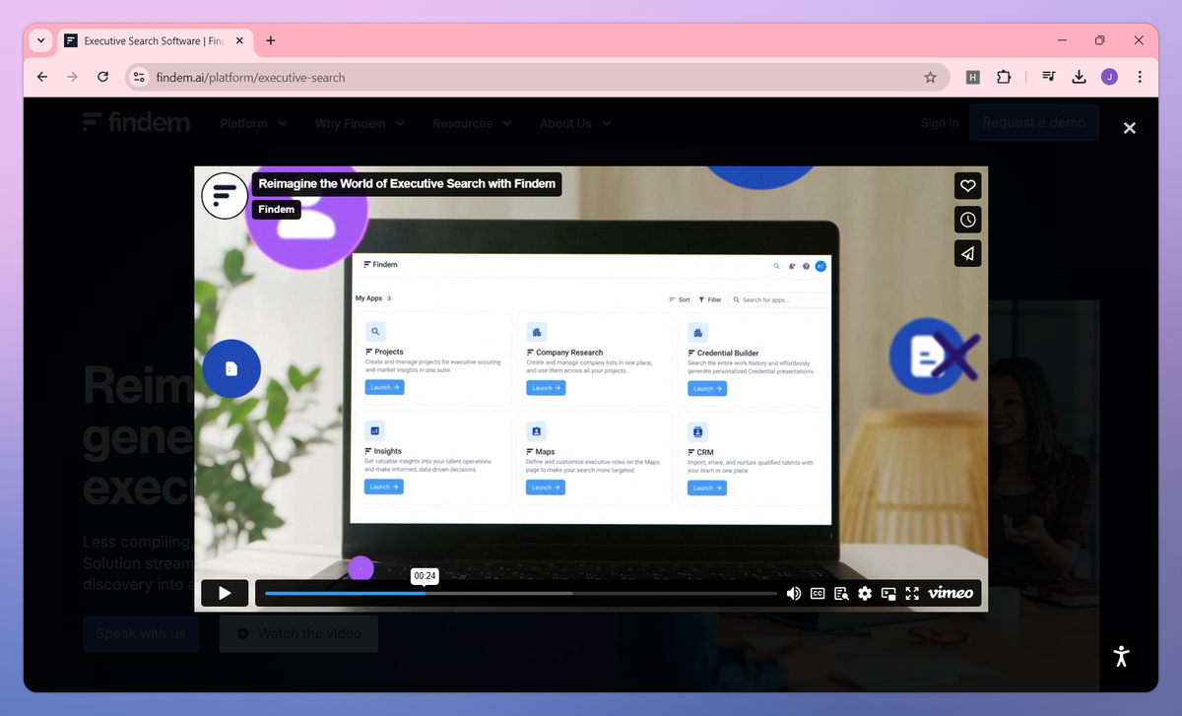The height and width of the screenshot is (716, 1182).
Task: Go back in the browser
Action: click(42, 77)
